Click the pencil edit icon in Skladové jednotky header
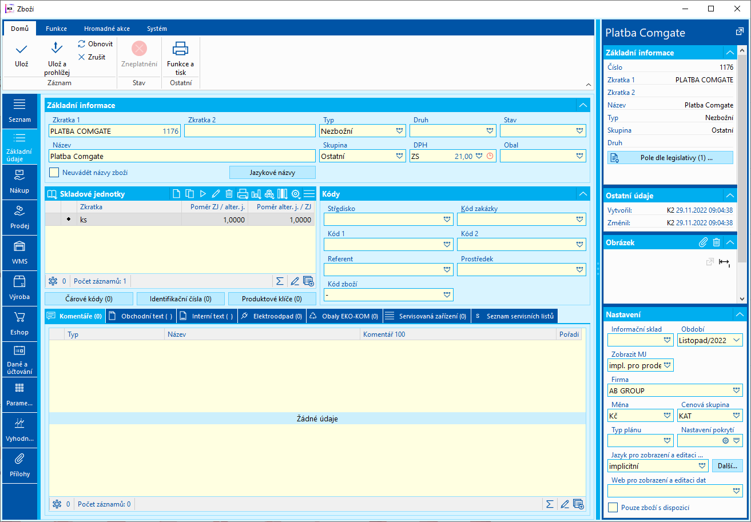The image size is (751, 522). 216,194
